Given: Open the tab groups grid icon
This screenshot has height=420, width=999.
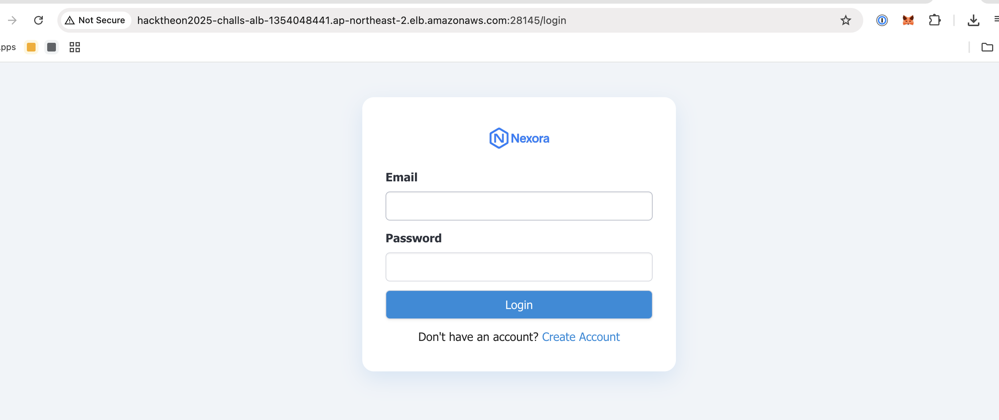Looking at the screenshot, I should click(x=74, y=47).
